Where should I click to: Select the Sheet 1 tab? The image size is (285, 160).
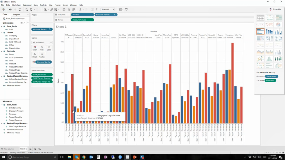point(23,149)
